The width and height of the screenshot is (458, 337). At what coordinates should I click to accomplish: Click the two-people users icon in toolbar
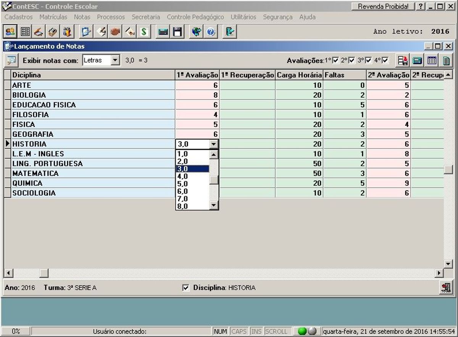tap(10, 32)
